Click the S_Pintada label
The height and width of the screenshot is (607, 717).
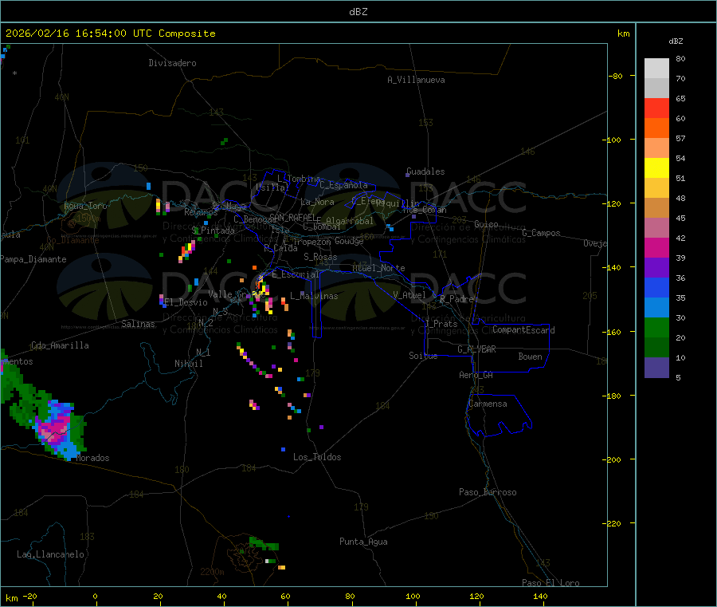click(x=213, y=231)
